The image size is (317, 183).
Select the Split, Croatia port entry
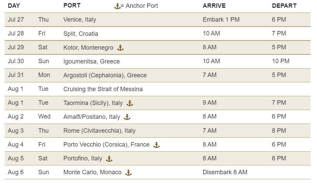(x=81, y=33)
